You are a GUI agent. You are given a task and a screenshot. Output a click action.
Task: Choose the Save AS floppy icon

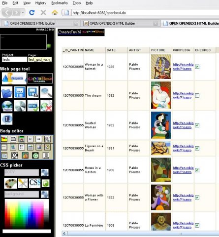tap(33, 92)
